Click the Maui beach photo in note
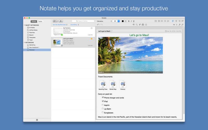Image resolution: width=208 pixels, height=130 pixels. [x=131, y=55]
